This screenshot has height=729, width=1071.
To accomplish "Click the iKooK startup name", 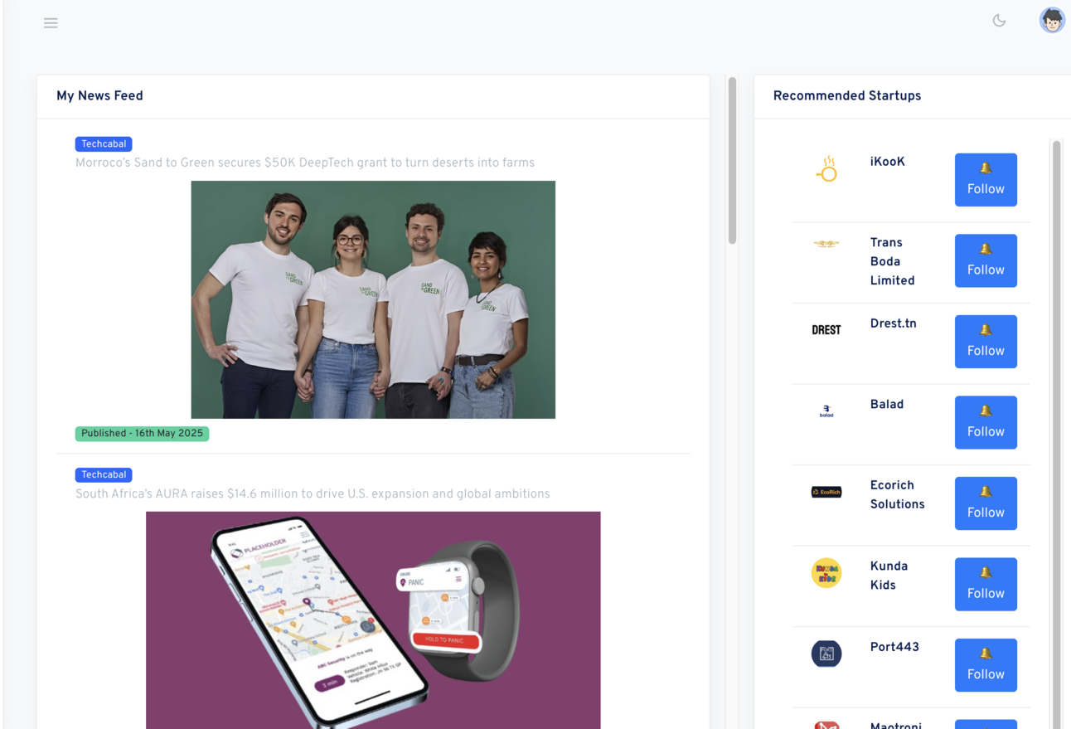I will tap(888, 162).
